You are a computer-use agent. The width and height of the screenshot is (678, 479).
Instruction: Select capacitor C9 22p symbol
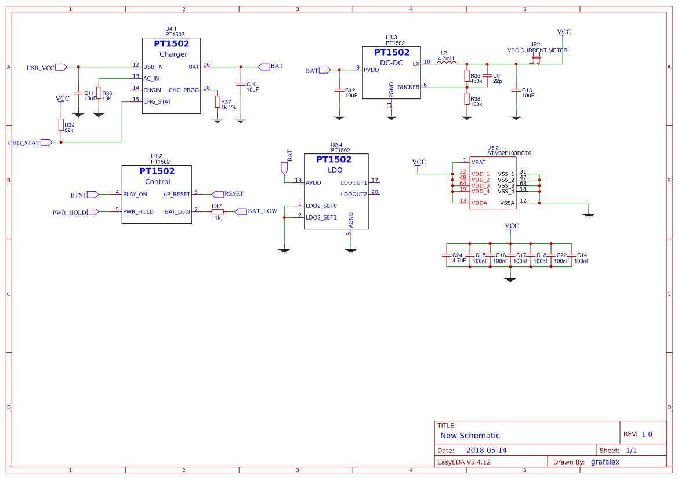[x=487, y=76]
